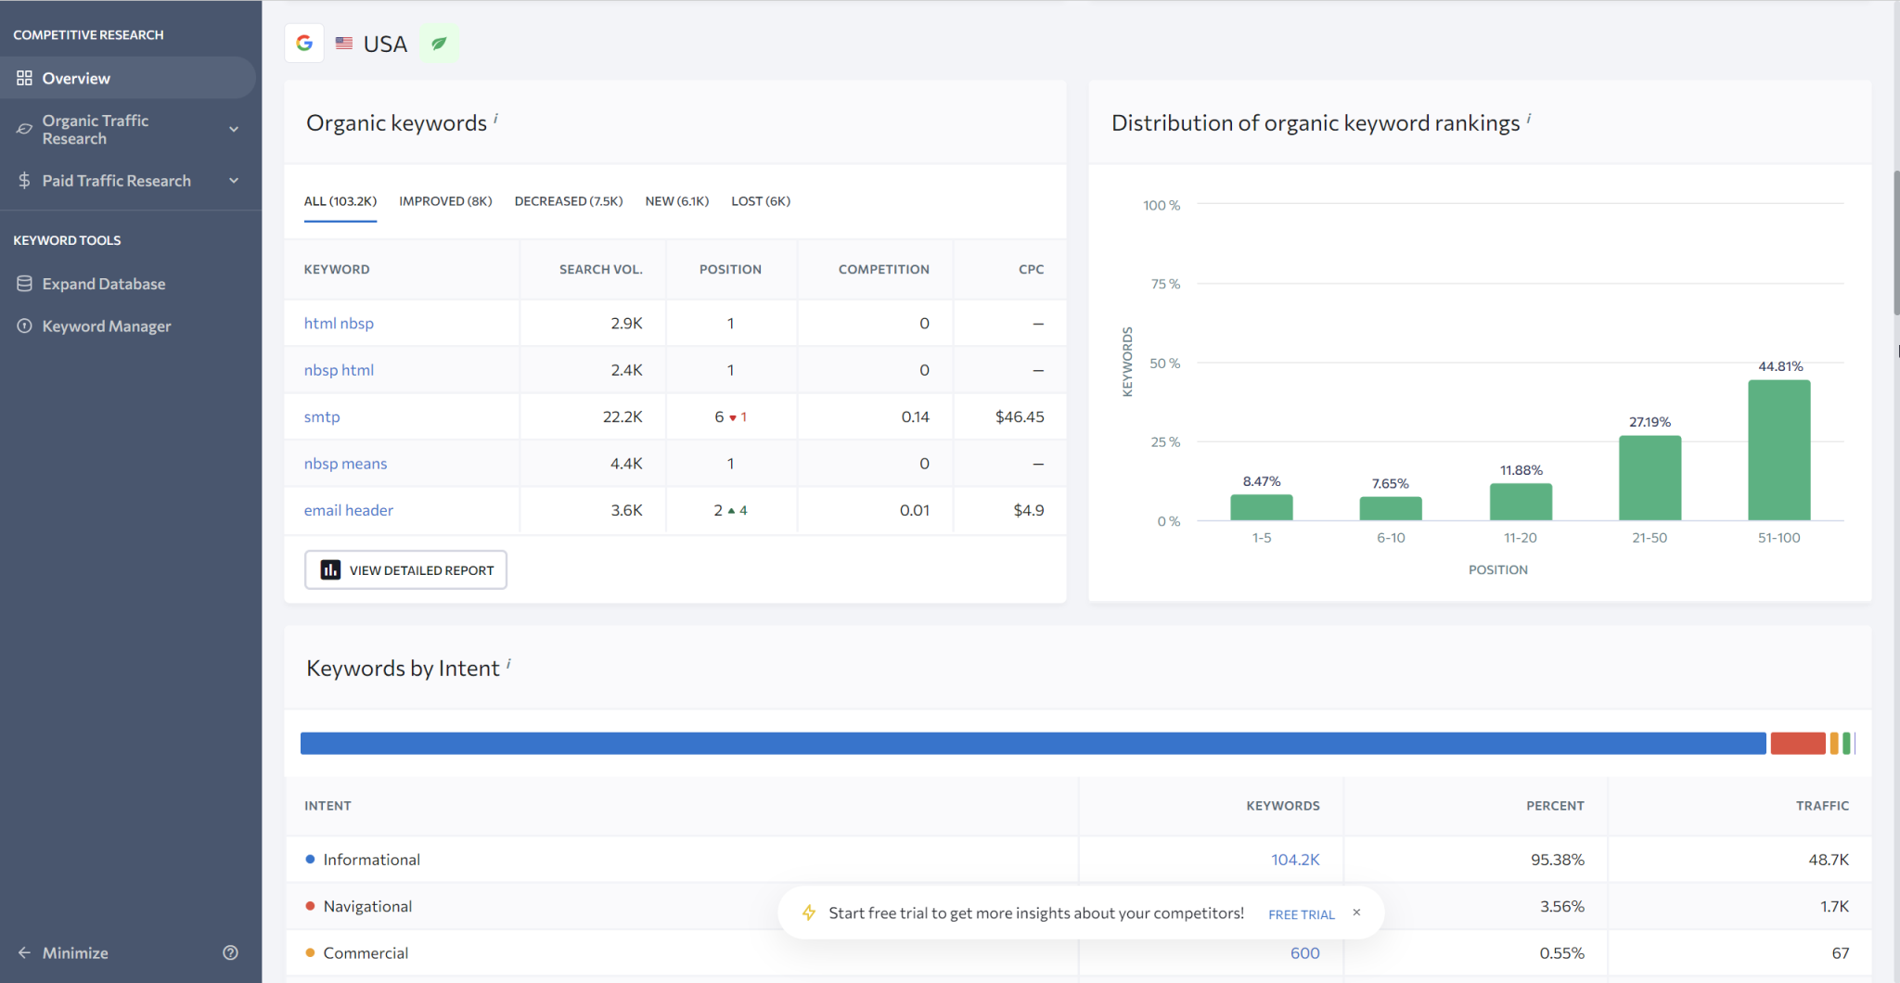Expand the Paid Traffic Research section
1900x983 pixels.
click(x=234, y=180)
